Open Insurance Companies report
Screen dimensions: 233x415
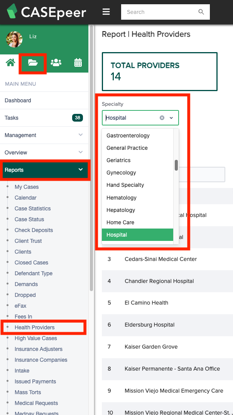pyautogui.click(x=41, y=360)
